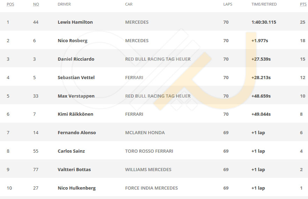Click the MCLAREN HONDA car cell
The width and height of the screenshot is (308, 199).
145,133
